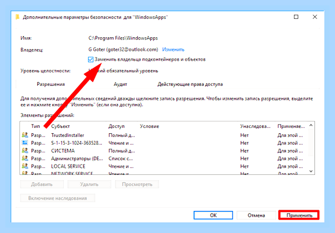The image size is (335, 233).
Task: Click 'Для этой ...' in TrustedInstaller row
Action: pyautogui.click(x=290, y=135)
